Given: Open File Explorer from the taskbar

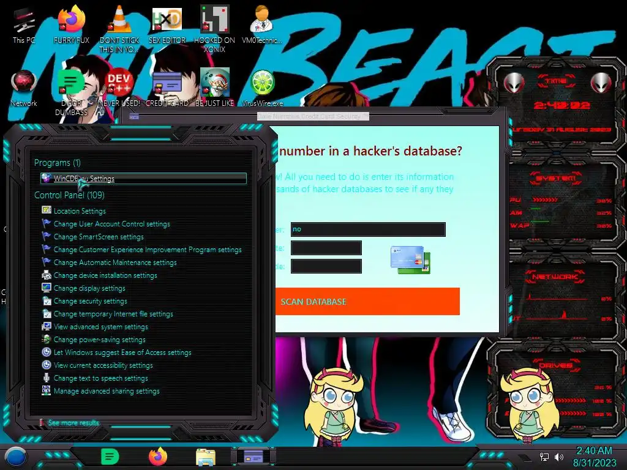Looking at the screenshot, I should tap(206, 457).
